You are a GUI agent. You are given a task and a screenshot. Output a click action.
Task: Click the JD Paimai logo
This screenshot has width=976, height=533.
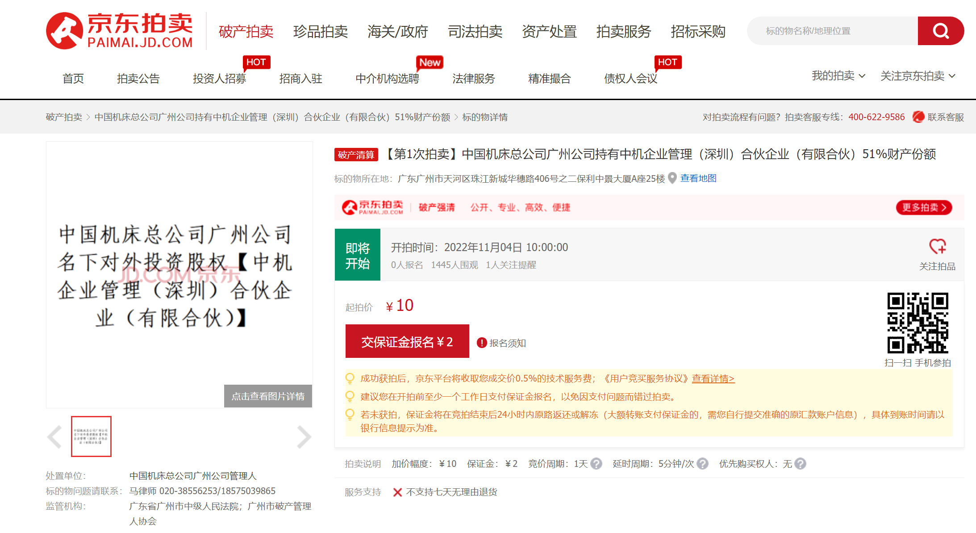(x=119, y=30)
